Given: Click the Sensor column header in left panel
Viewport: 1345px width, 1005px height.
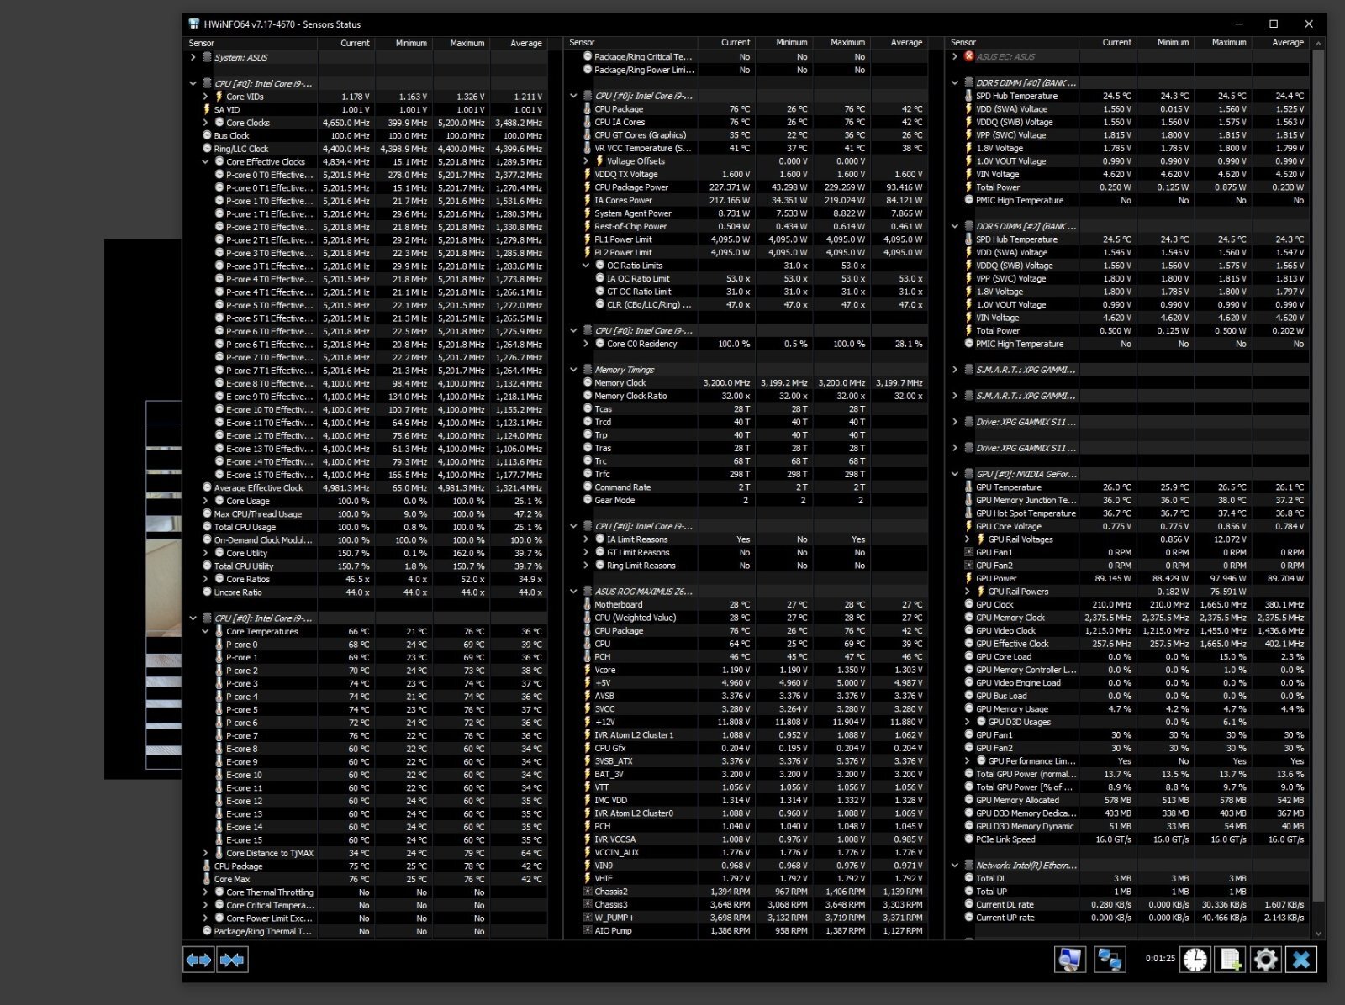Looking at the screenshot, I should 251,43.
